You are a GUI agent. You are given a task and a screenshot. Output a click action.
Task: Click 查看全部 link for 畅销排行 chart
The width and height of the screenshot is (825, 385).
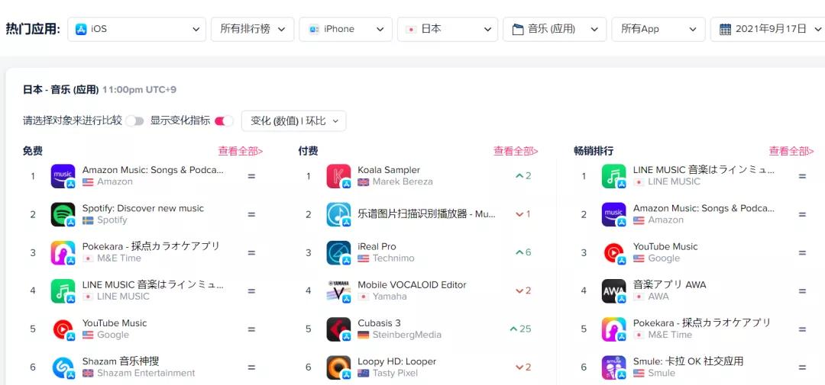click(x=791, y=151)
